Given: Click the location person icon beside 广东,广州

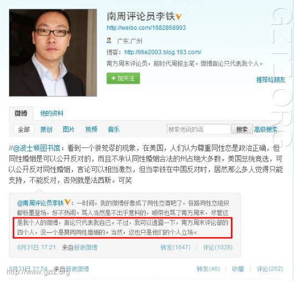Looking at the screenshot, I should [x=109, y=40].
